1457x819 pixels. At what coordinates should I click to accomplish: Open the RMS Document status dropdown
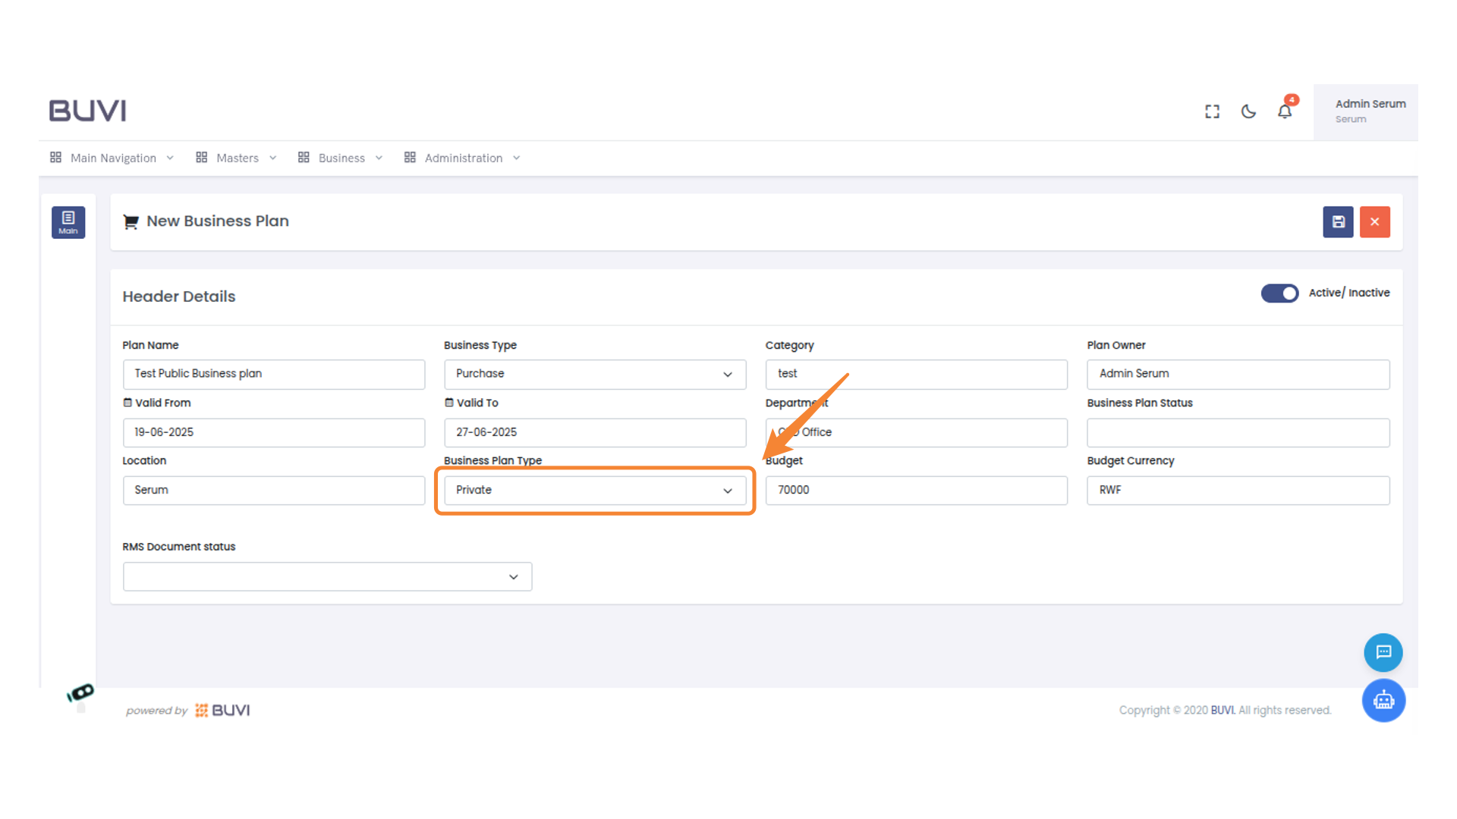[327, 577]
